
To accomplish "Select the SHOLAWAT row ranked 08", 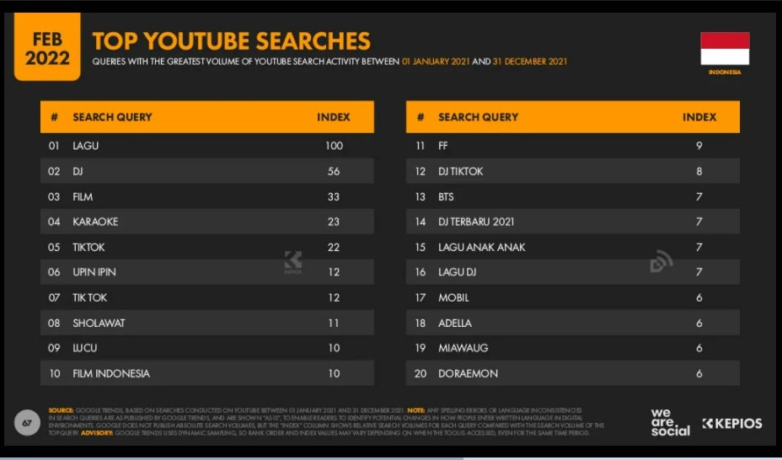I will pyautogui.click(x=207, y=323).
